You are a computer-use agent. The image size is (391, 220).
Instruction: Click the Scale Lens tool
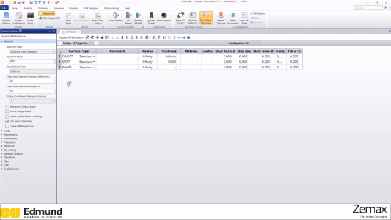coord(31,18)
